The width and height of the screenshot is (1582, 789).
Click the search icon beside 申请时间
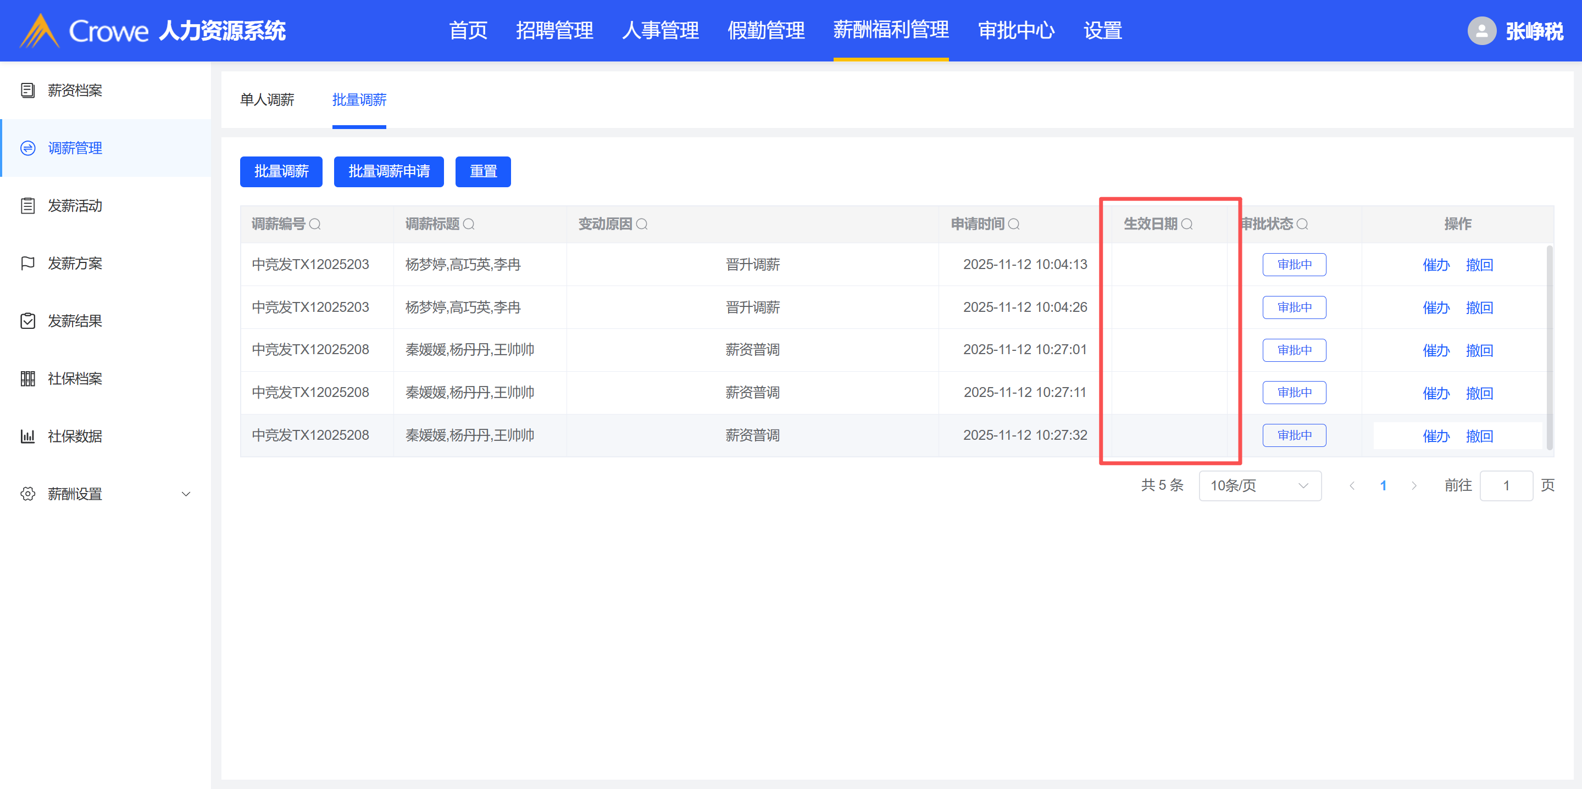point(1014,224)
